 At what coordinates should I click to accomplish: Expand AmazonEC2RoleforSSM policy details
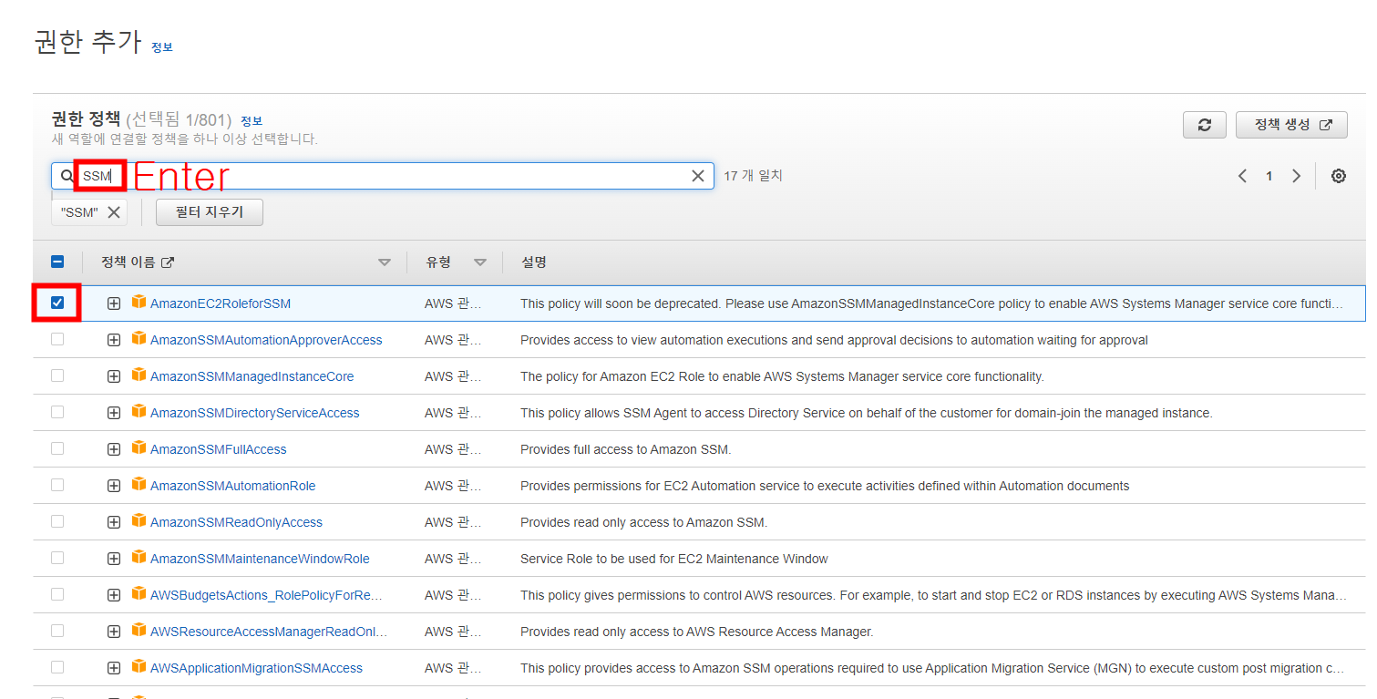click(114, 303)
